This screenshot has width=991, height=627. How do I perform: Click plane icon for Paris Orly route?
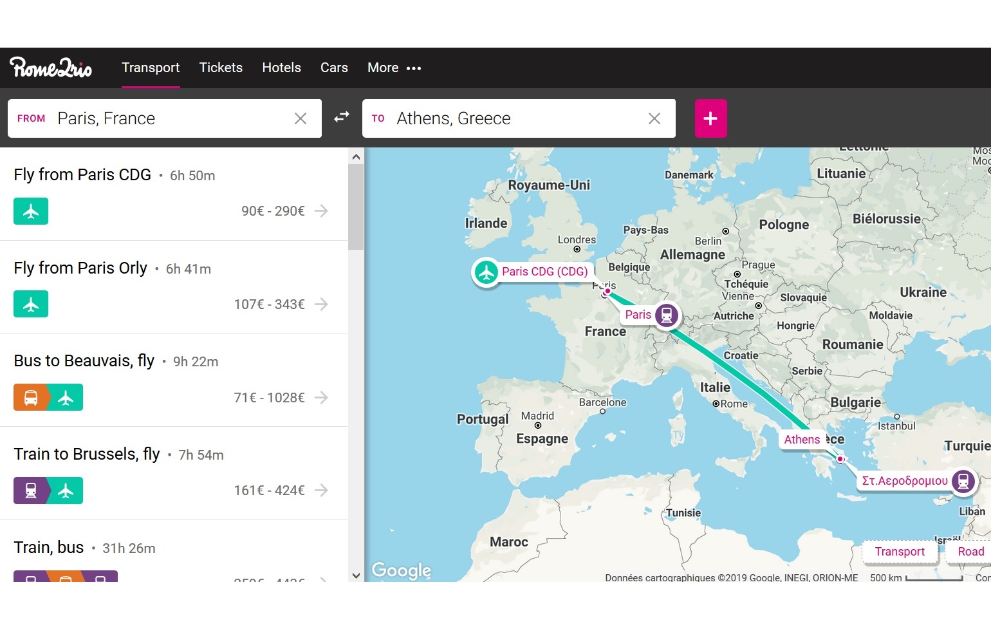click(x=31, y=304)
